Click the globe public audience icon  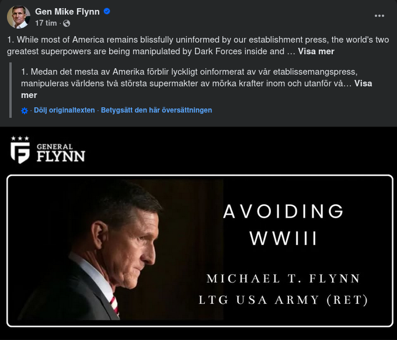pyautogui.click(x=67, y=23)
